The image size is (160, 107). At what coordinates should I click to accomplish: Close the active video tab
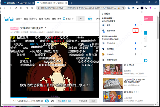tap(66, 3)
